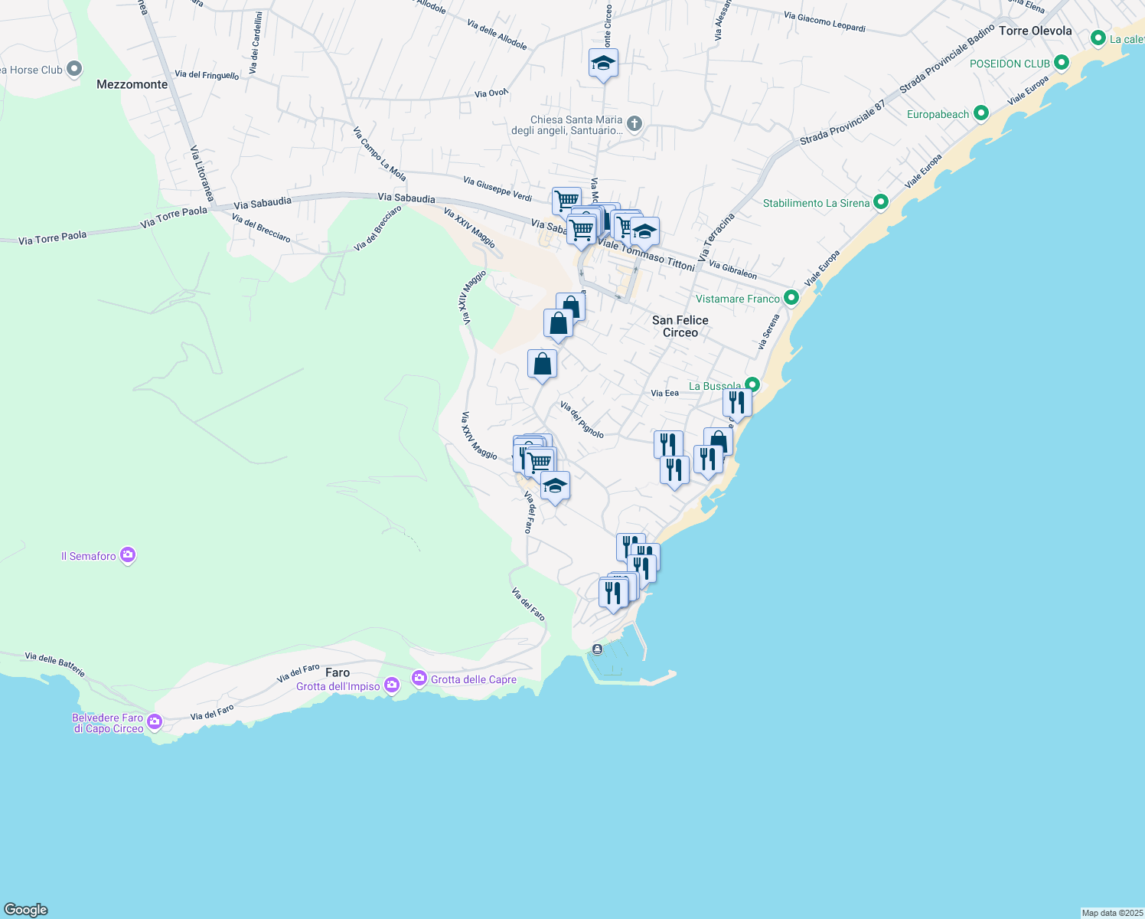
Task: Select the Stabilimento La Sirena pin
Action: [x=881, y=202]
